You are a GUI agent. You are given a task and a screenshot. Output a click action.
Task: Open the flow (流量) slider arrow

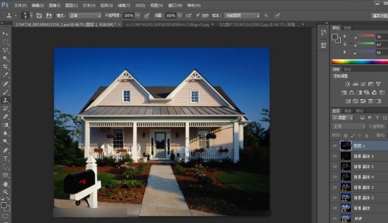[180, 16]
